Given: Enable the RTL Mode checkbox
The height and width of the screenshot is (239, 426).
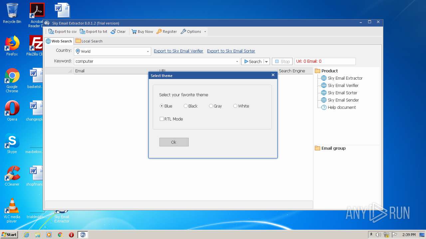Looking at the screenshot, I should (162, 119).
